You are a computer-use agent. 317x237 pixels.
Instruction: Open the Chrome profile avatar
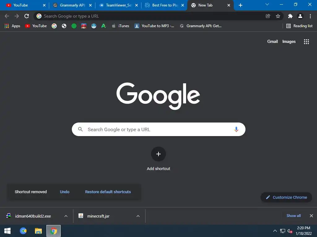[x=300, y=16]
